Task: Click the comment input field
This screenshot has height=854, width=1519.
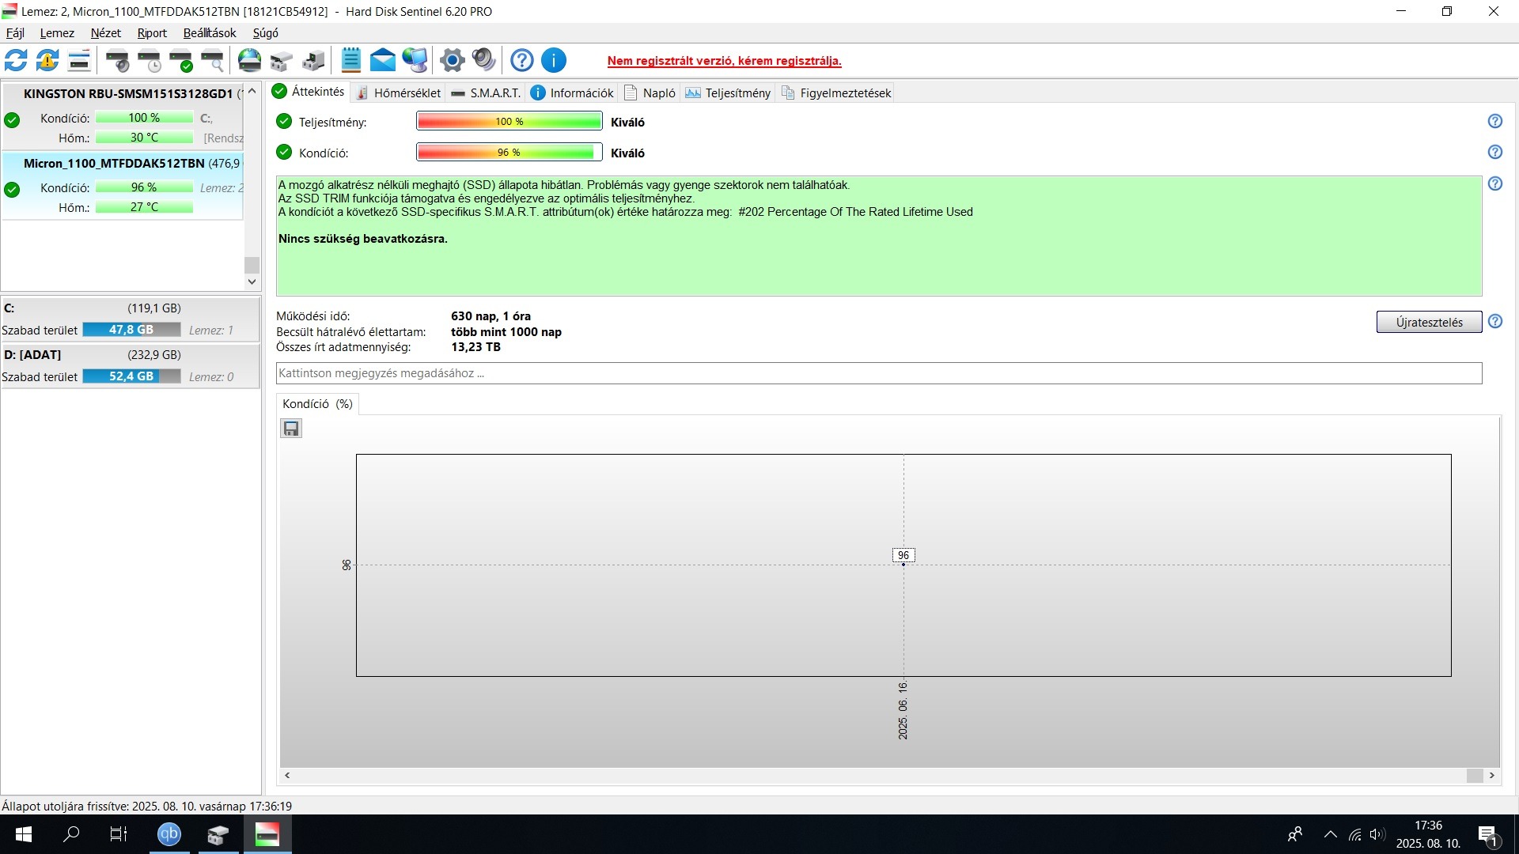Action: click(x=878, y=373)
